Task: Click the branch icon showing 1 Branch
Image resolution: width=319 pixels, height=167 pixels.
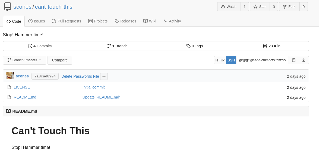Action: click(109, 46)
